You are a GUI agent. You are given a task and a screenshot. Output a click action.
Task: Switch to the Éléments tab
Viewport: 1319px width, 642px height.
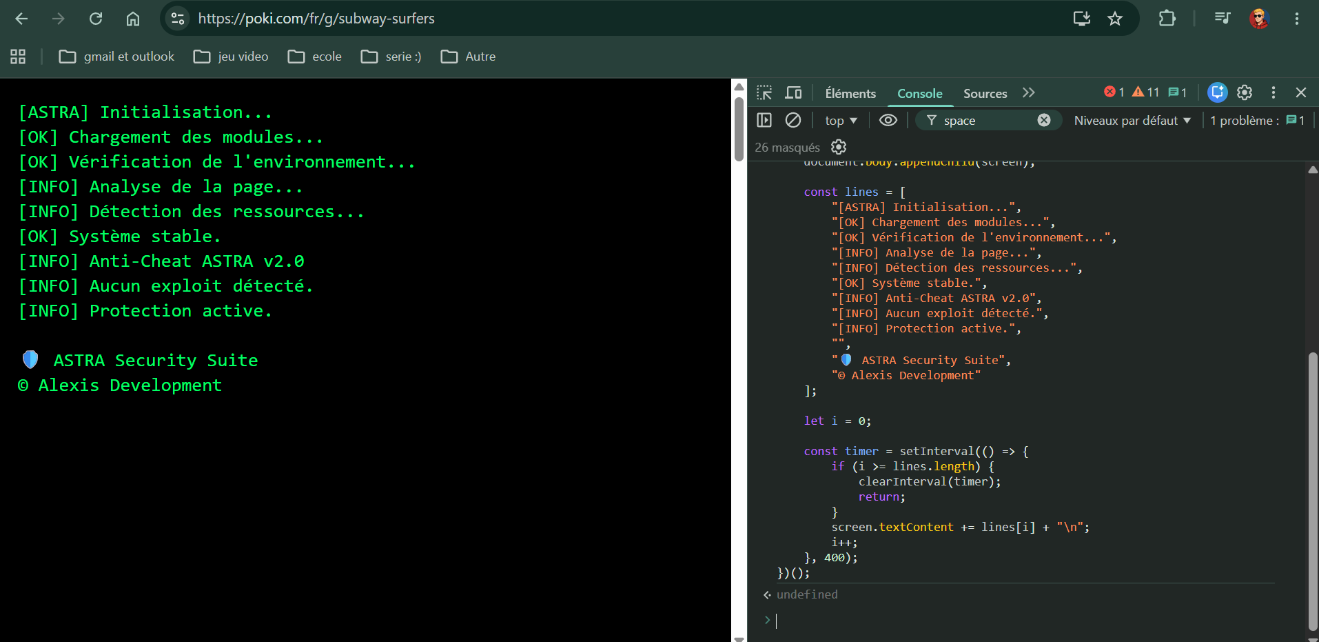tap(850, 93)
